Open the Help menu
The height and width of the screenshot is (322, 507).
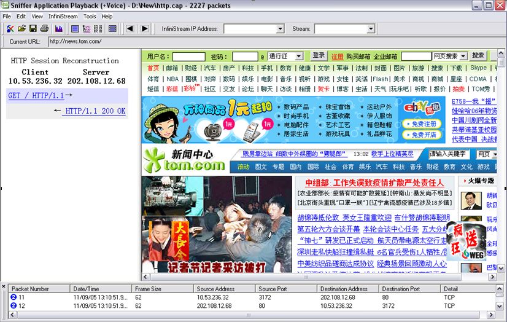coord(107,16)
